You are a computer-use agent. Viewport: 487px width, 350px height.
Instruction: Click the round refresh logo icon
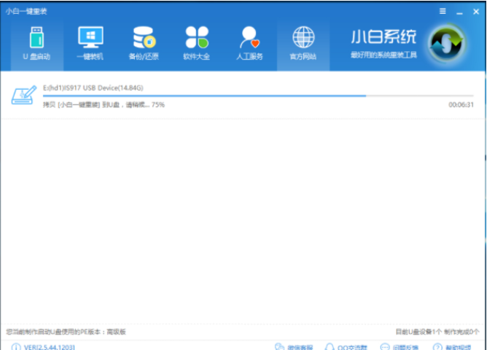coord(447,44)
